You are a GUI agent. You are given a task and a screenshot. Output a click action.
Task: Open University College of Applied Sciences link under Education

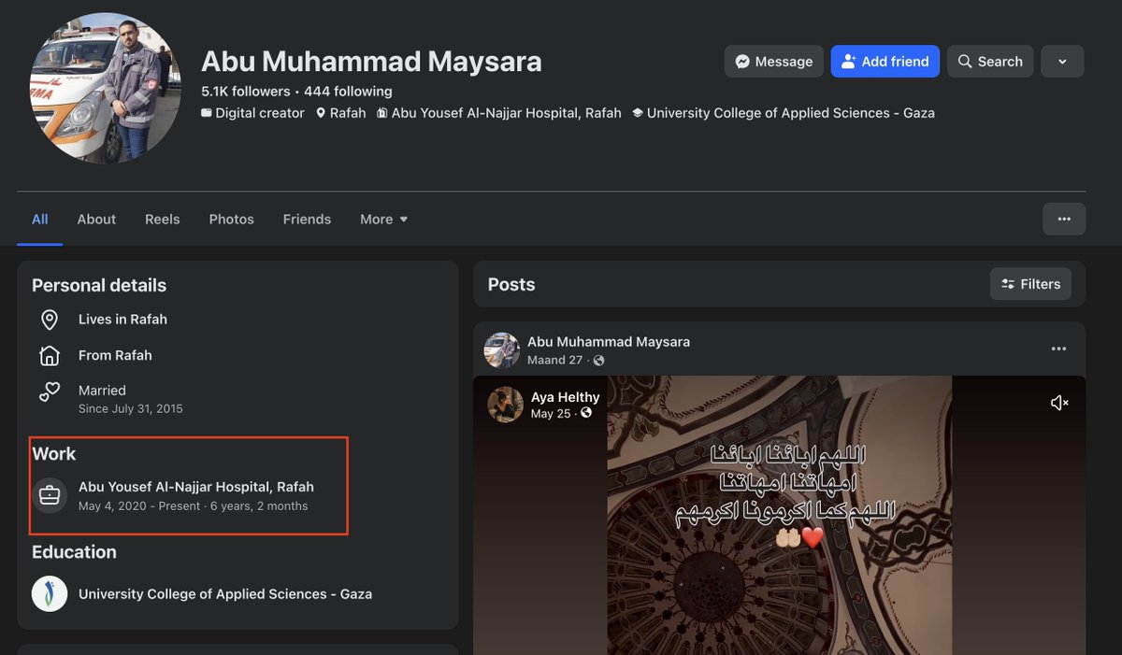225,594
